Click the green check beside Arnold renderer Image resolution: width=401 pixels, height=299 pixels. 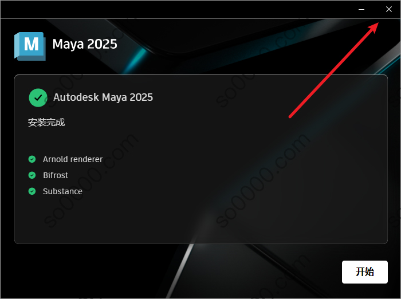[32, 159]
